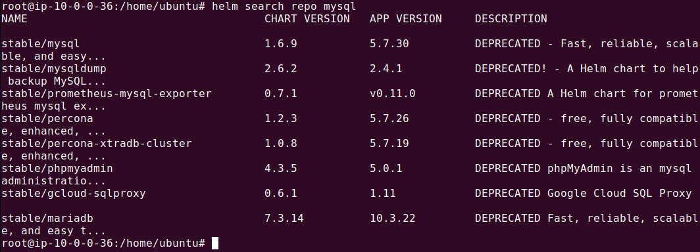Click the wrapped text 'e, and easy t...'
The image size is (700, 252).
[x=54, y=230]
